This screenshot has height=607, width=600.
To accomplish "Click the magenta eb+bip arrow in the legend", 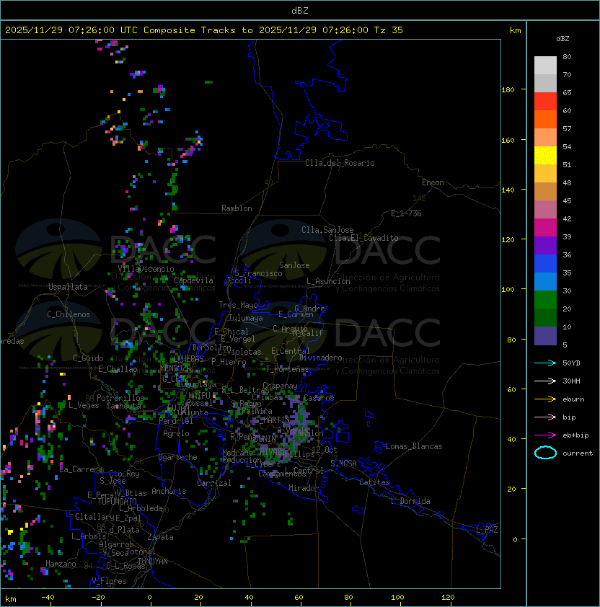I will point(545,435).
